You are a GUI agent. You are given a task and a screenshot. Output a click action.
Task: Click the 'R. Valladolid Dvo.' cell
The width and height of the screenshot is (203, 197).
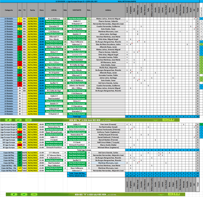coord(54,158)
